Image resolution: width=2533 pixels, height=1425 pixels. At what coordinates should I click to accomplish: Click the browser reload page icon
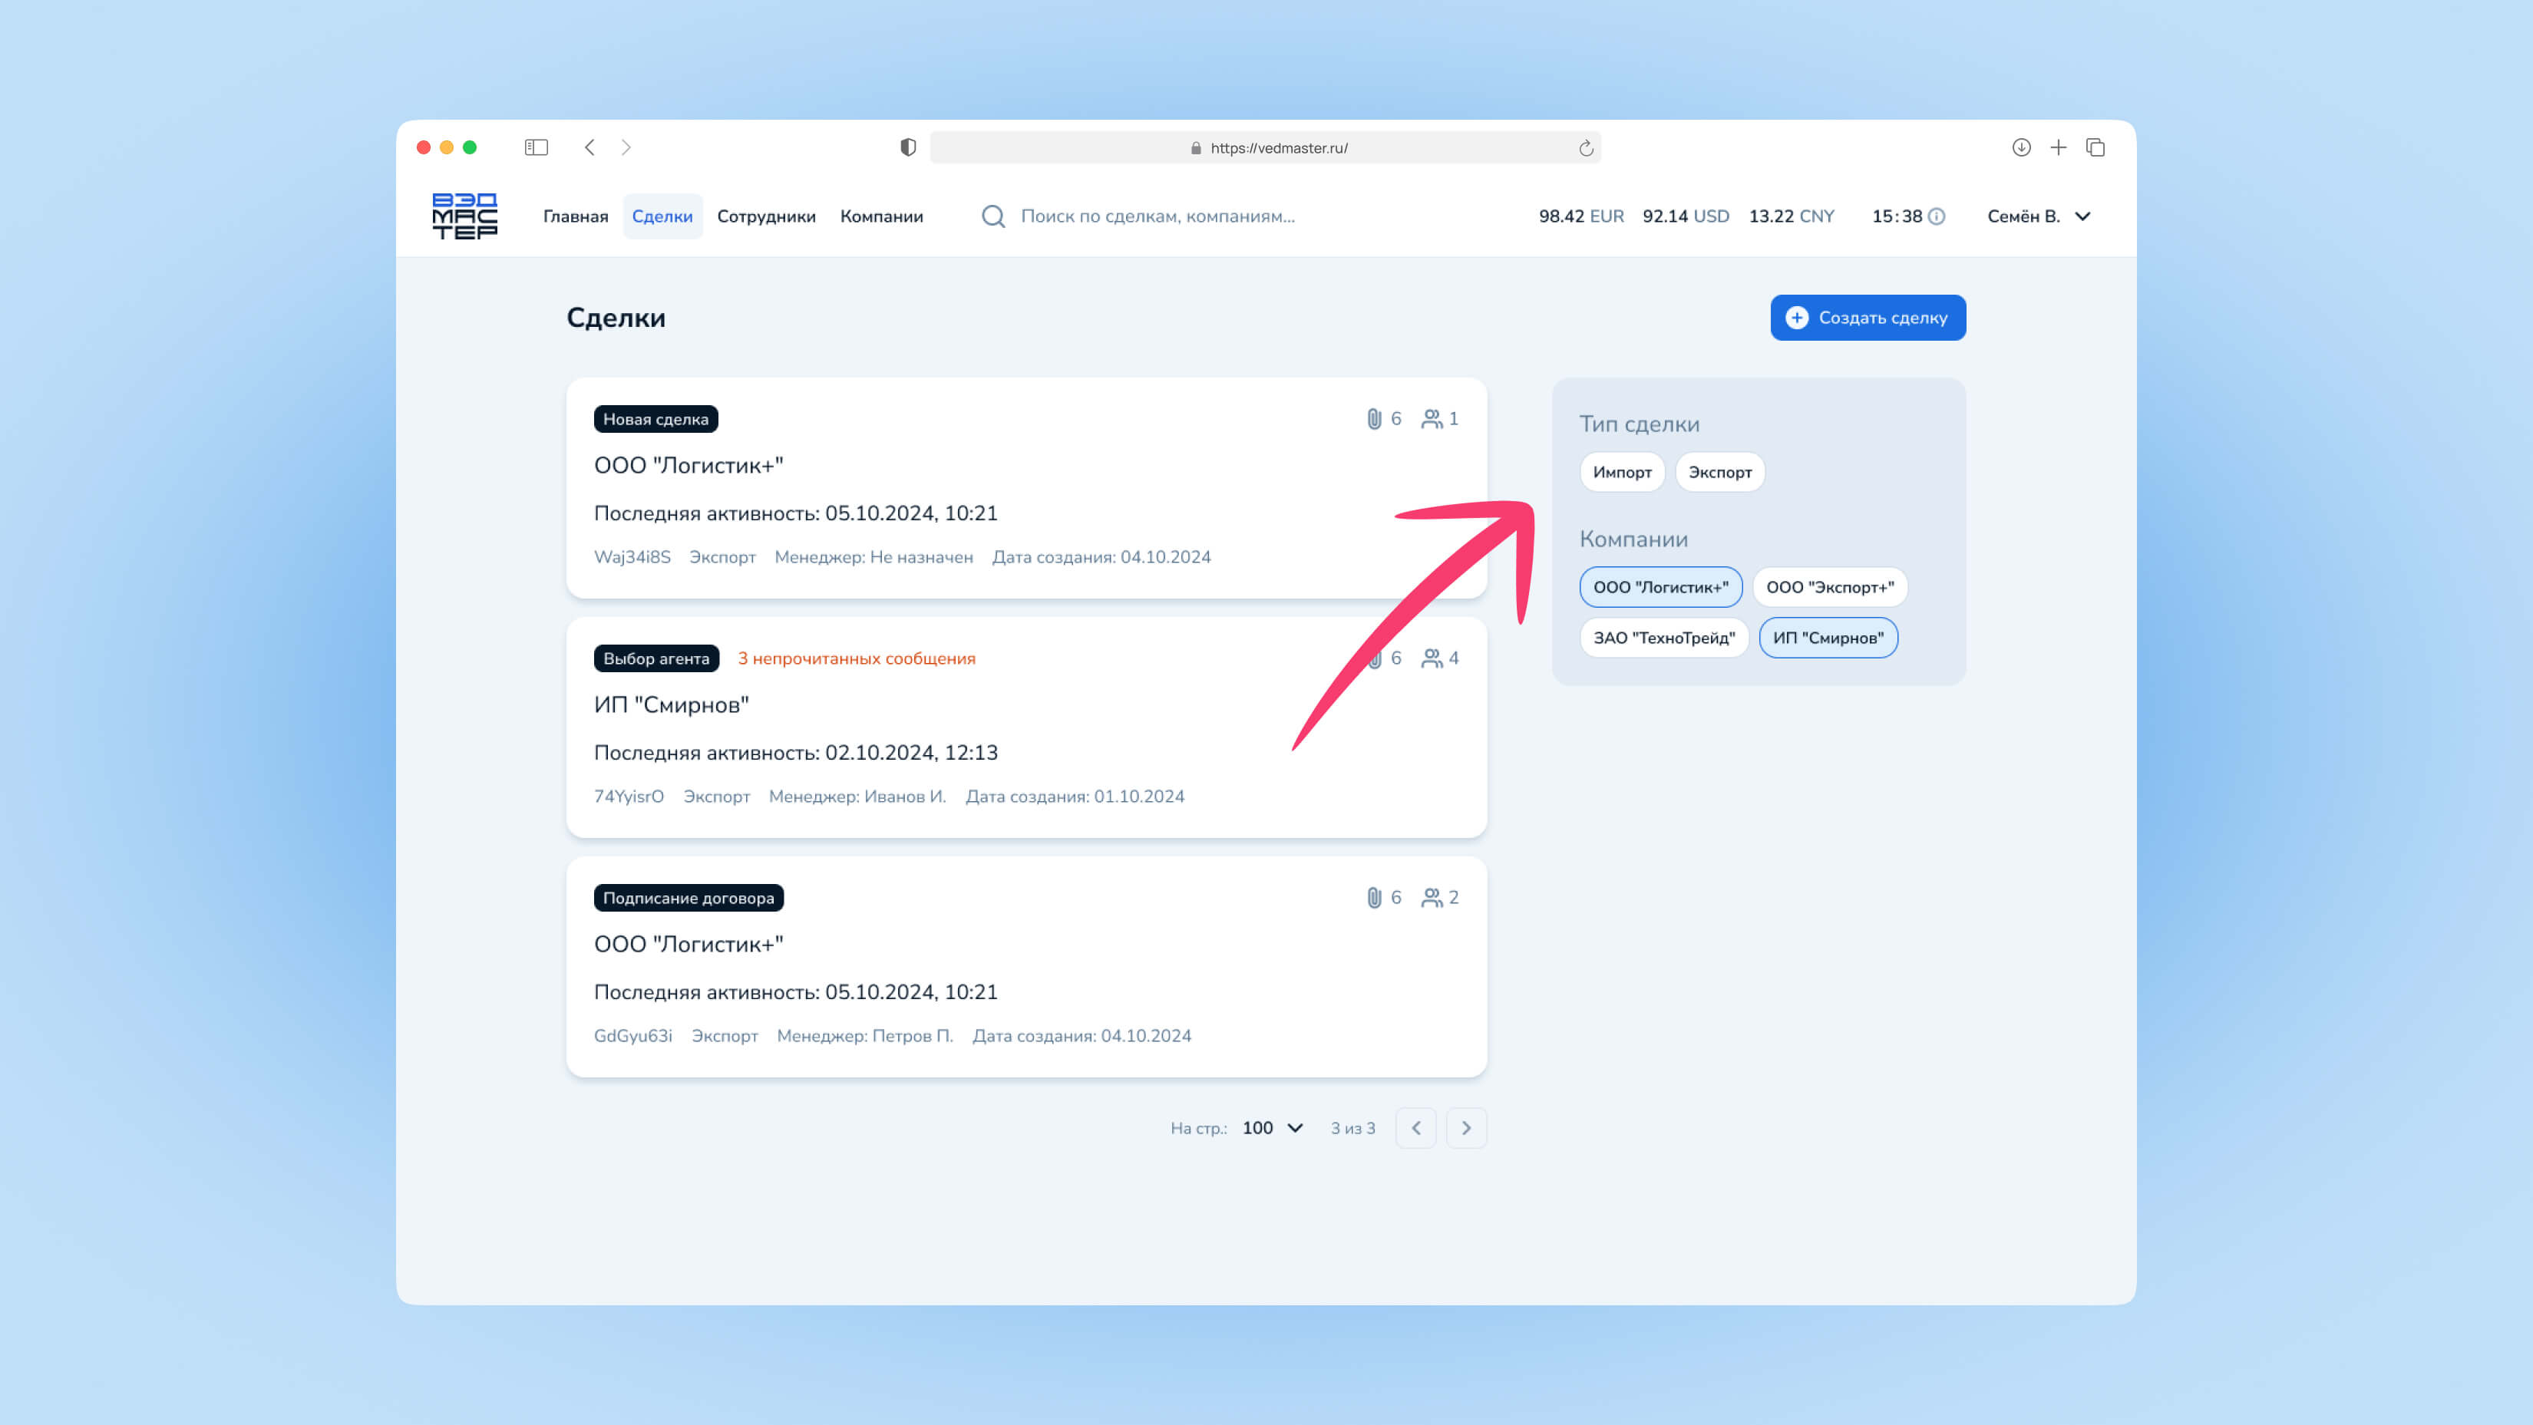coord(1585,148)
